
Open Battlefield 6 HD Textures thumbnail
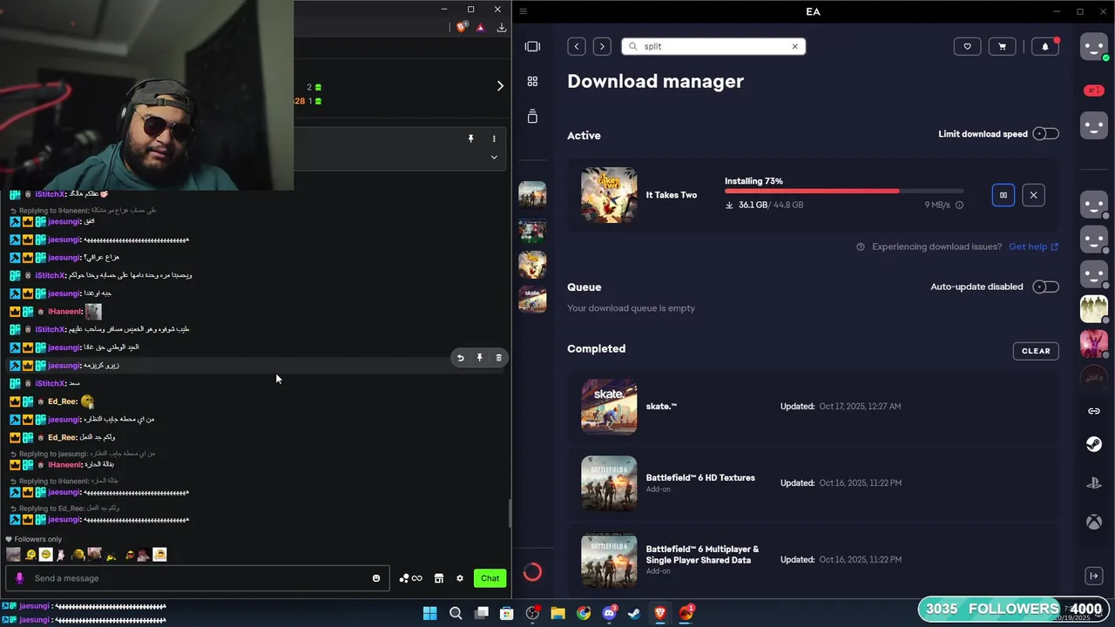[x=609, y=482]
